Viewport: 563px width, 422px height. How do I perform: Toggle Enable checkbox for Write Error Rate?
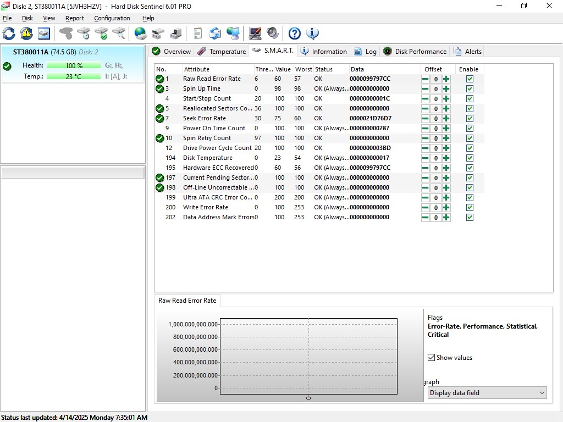click(x=470, y=207)
